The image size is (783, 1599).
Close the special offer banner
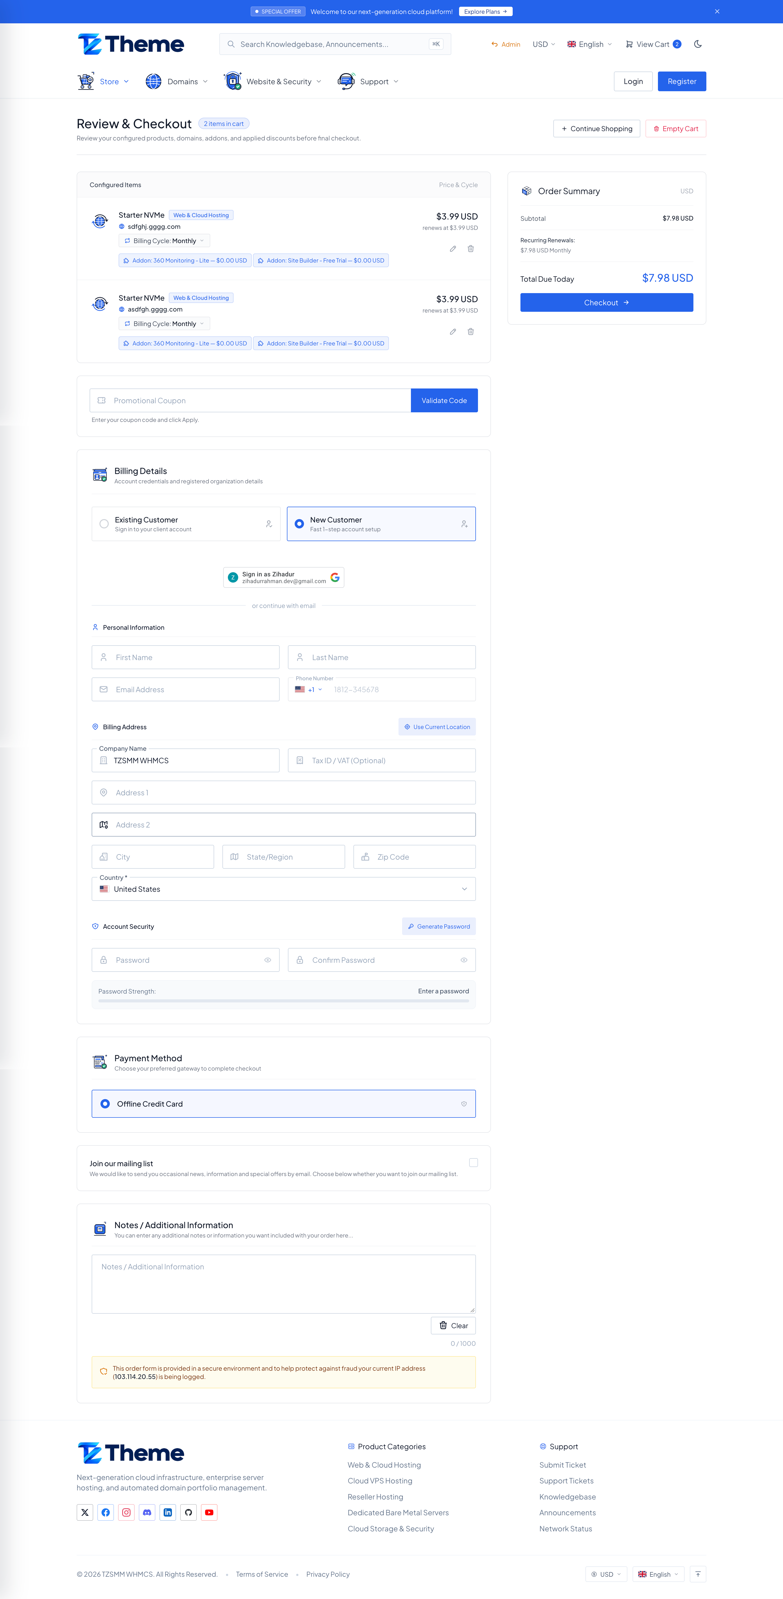717,11
